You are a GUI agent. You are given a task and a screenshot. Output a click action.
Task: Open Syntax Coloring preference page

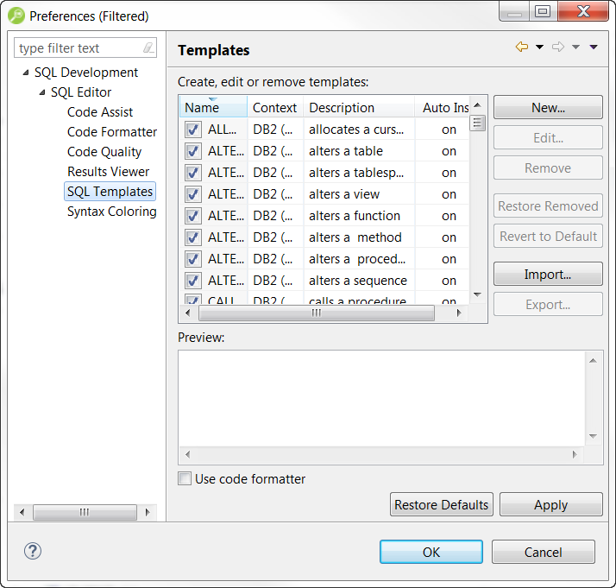pyautogui.click(x=111, y=212)
